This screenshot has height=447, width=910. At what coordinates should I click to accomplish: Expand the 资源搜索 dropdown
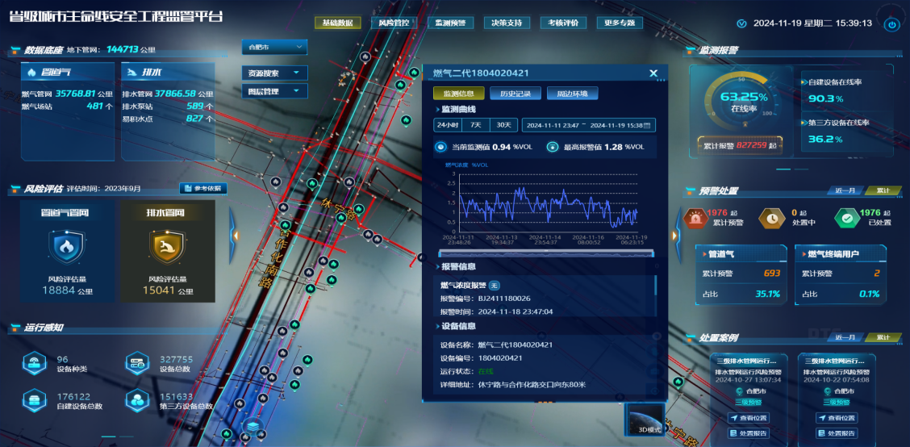(274, 73)
